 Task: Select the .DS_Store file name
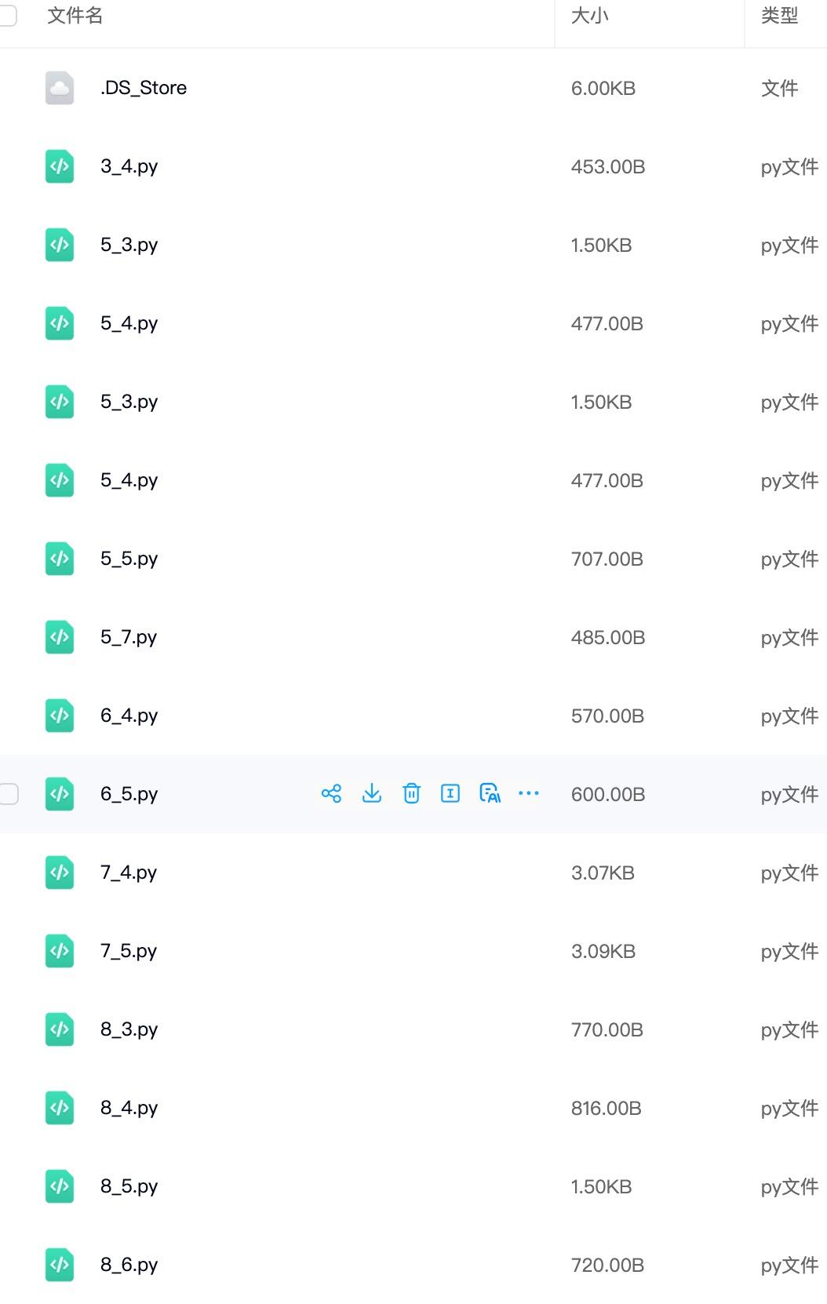[144, 88]
